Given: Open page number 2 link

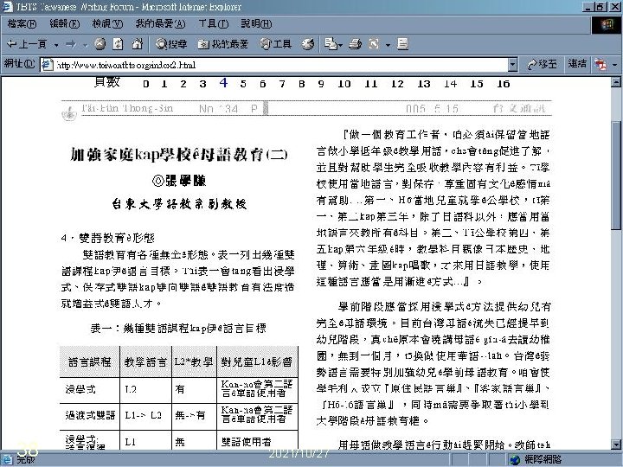Looking at the screenshot, I should [183, 84].
